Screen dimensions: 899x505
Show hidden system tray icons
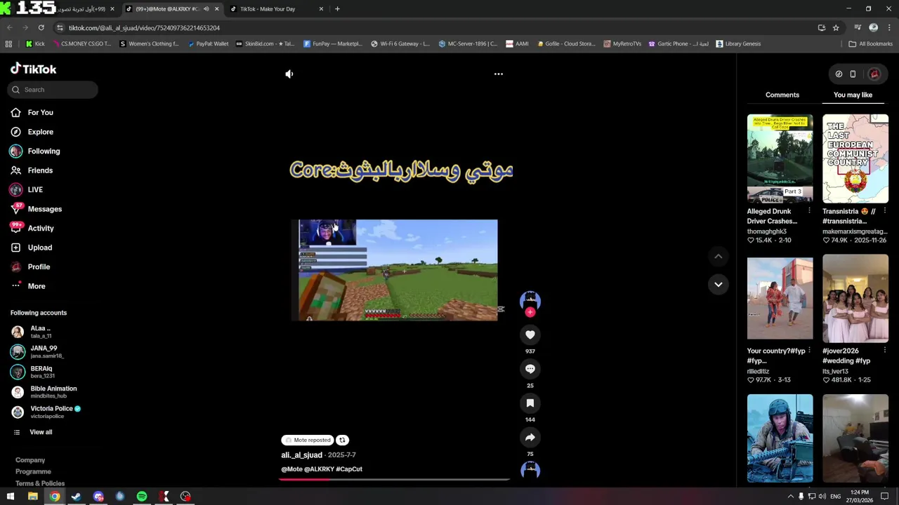(x=790, y=497)
